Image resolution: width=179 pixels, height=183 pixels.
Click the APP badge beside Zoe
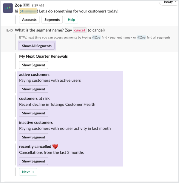click(26, 5)
